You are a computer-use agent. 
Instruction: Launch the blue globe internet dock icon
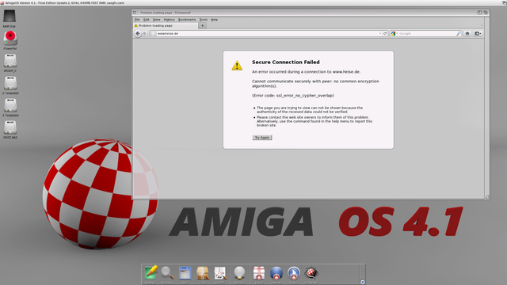(x=276, y=273)
